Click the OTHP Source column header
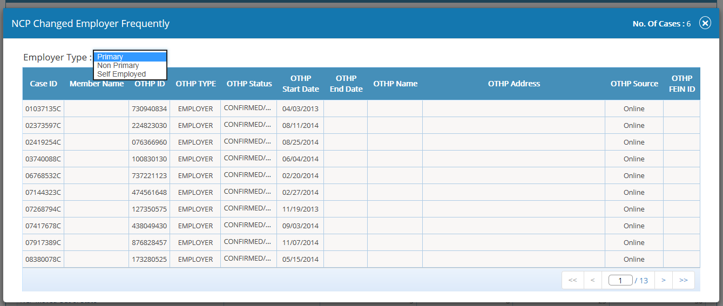The image size is (723, 306). (x=634, y=84)
